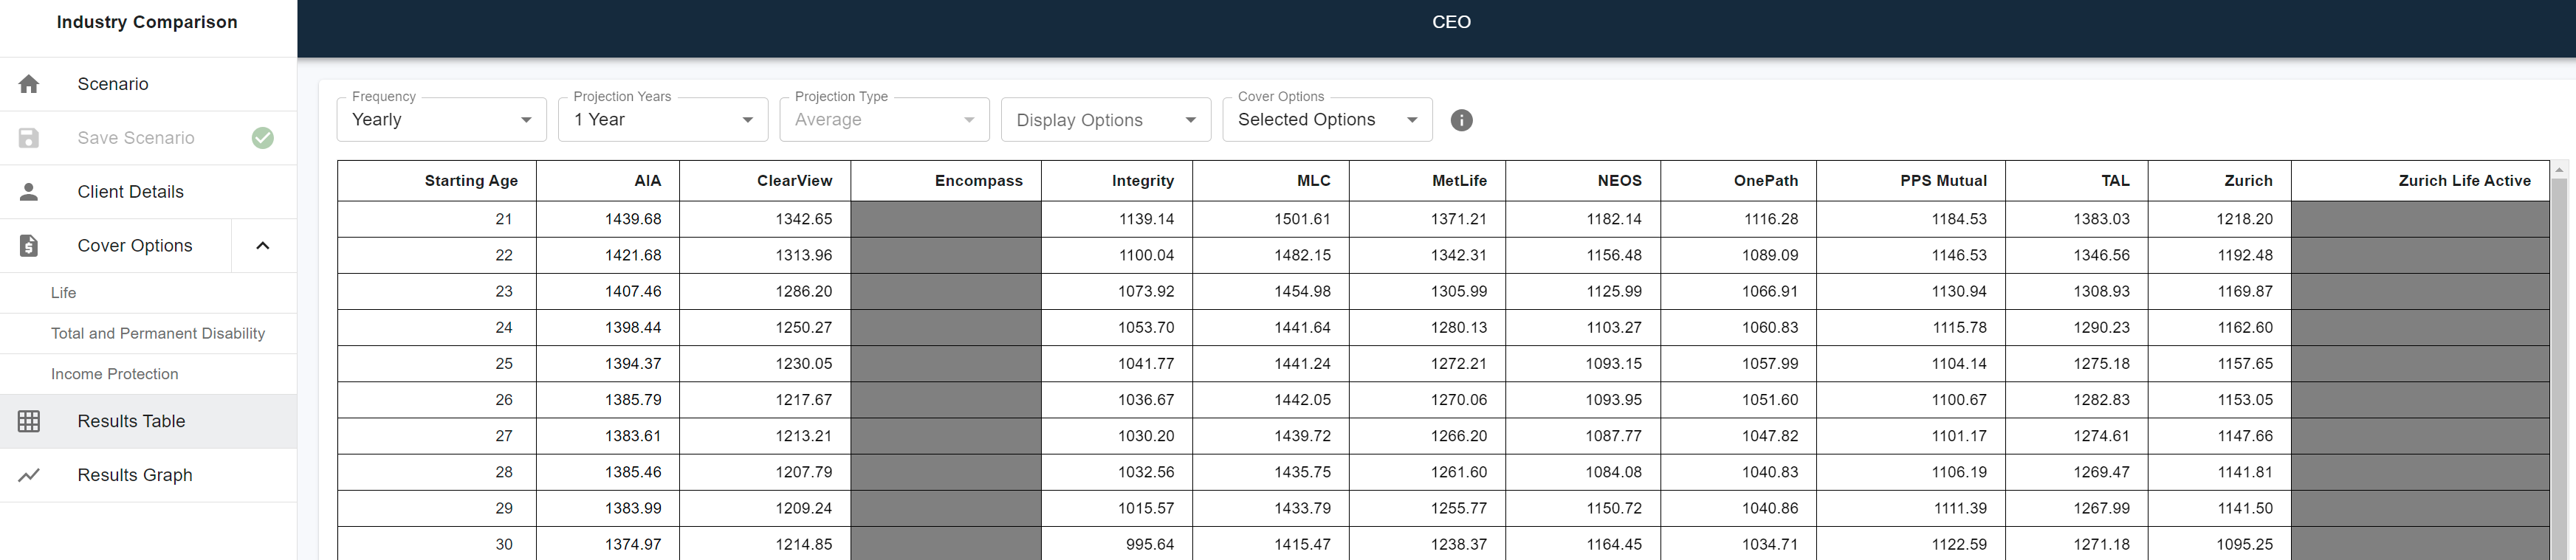Click the PPS Mutual column header
This screenshot has height=560, width=2576.
point(1911,181)
